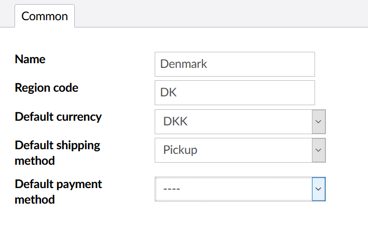Switch to the Common tab
Screen dimensions: 368x229
pos(45,16)
